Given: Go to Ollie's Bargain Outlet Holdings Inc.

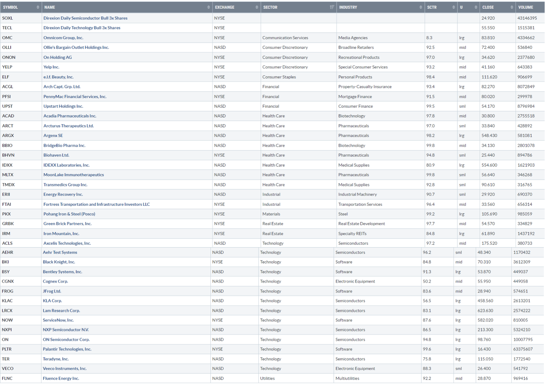Looking at the screenshot, I should point(76,48).
